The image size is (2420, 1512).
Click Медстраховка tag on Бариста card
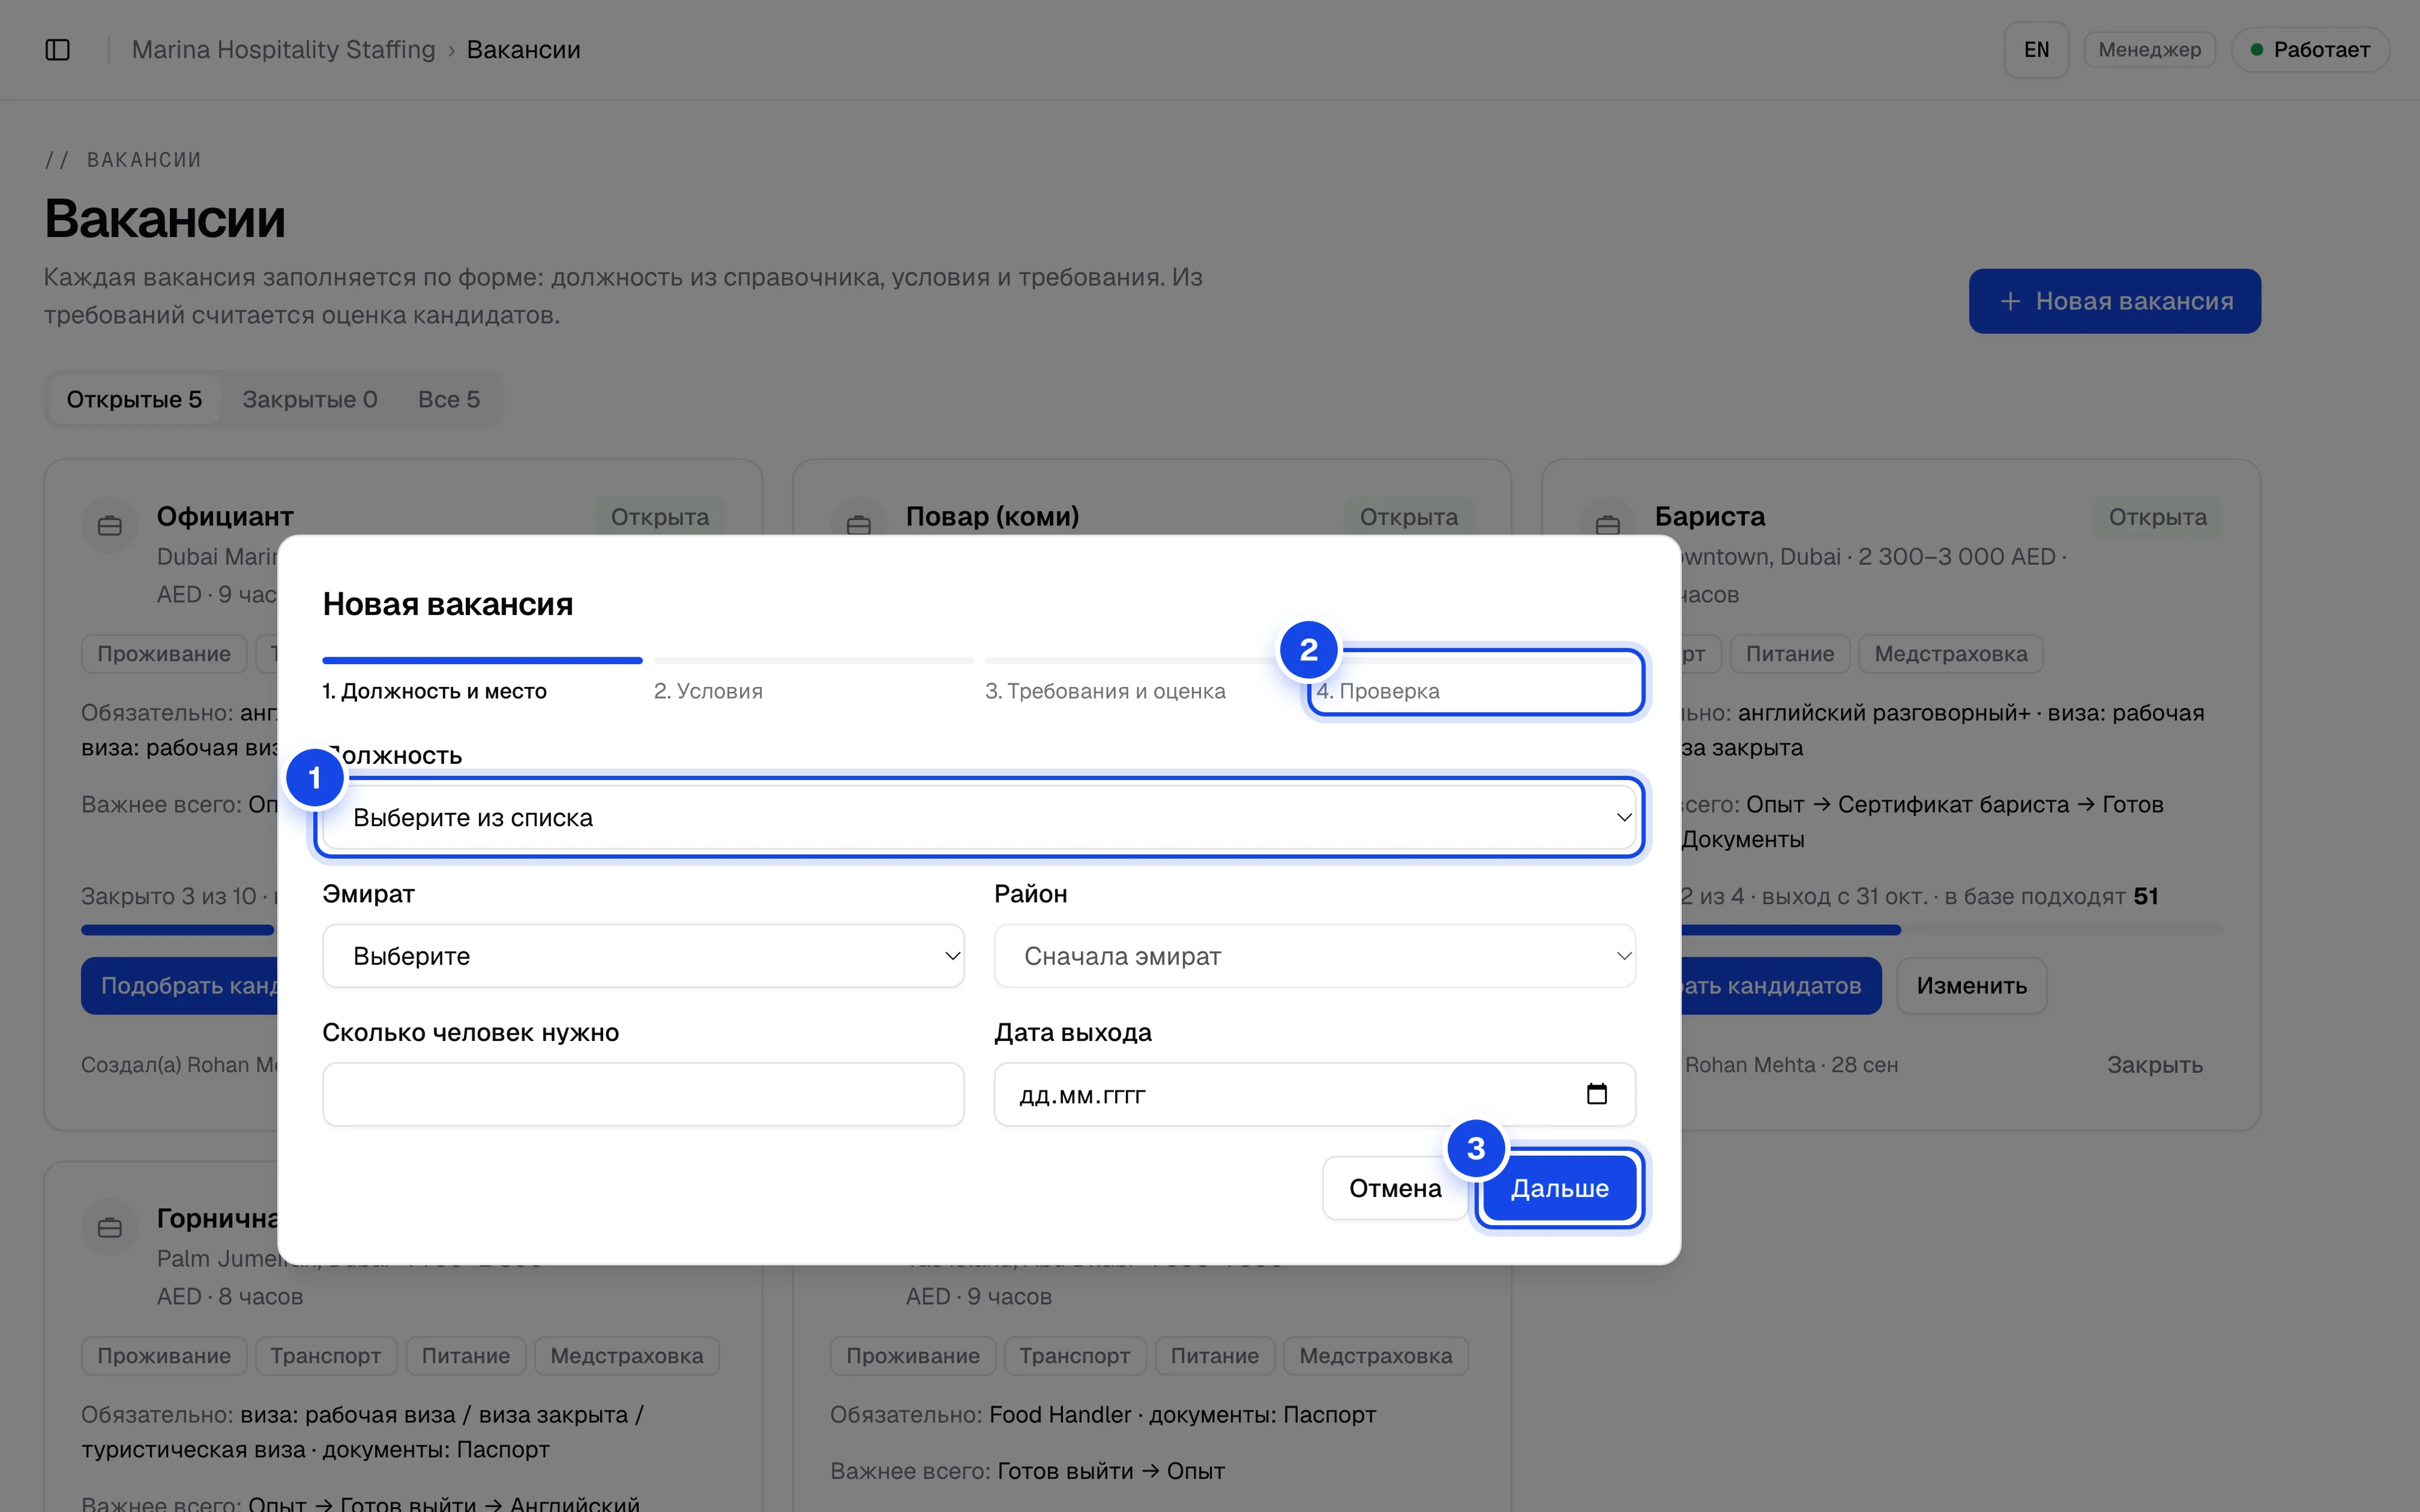1950,654
